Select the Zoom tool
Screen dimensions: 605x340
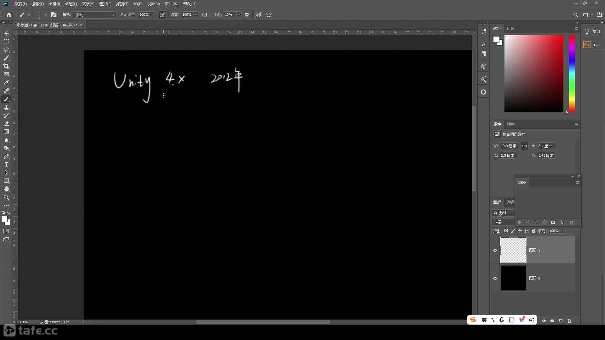pos(6,197)
